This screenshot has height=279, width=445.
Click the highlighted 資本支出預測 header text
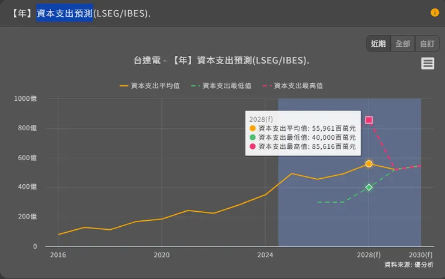coord(64,13)
